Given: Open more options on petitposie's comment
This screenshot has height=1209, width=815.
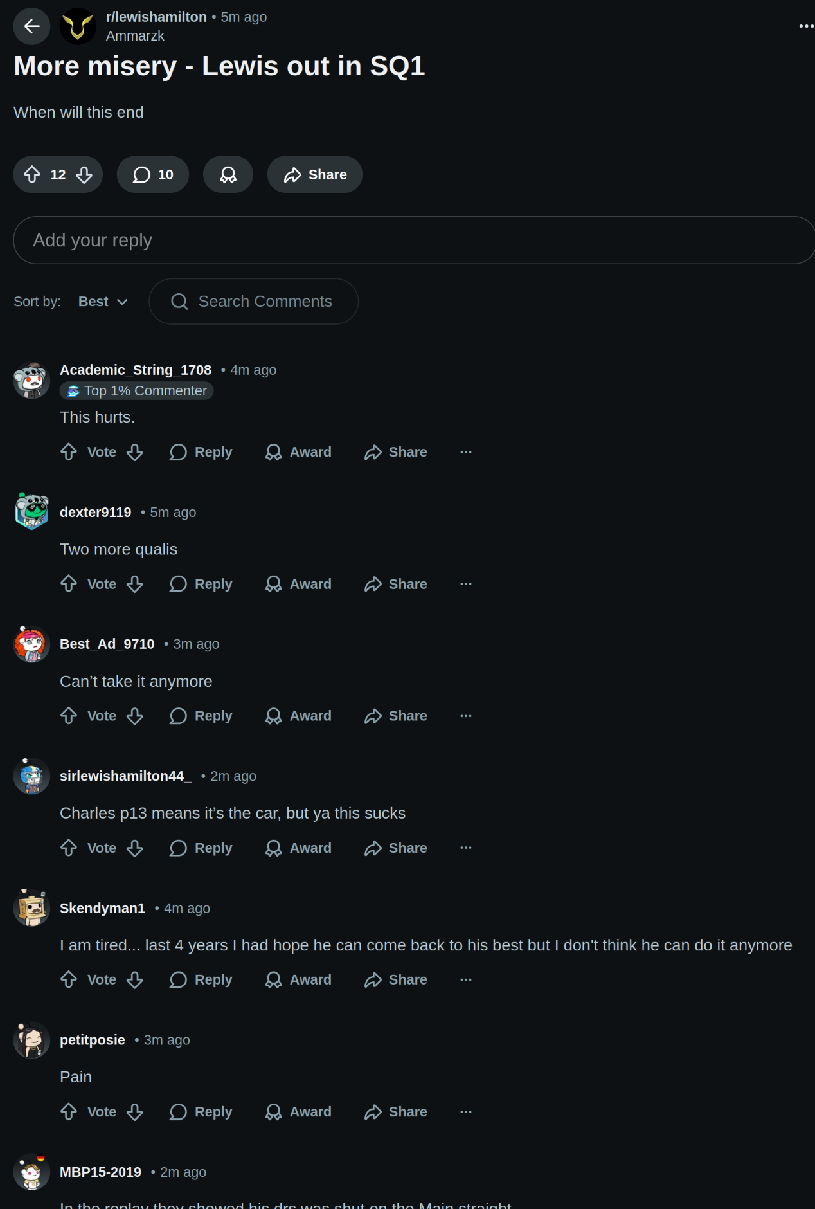Looking at the screenshot, I should pyautogui.click(x=466, y=1111).
